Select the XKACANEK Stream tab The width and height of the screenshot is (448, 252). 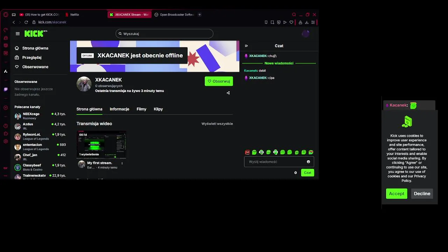pos(129,15)
